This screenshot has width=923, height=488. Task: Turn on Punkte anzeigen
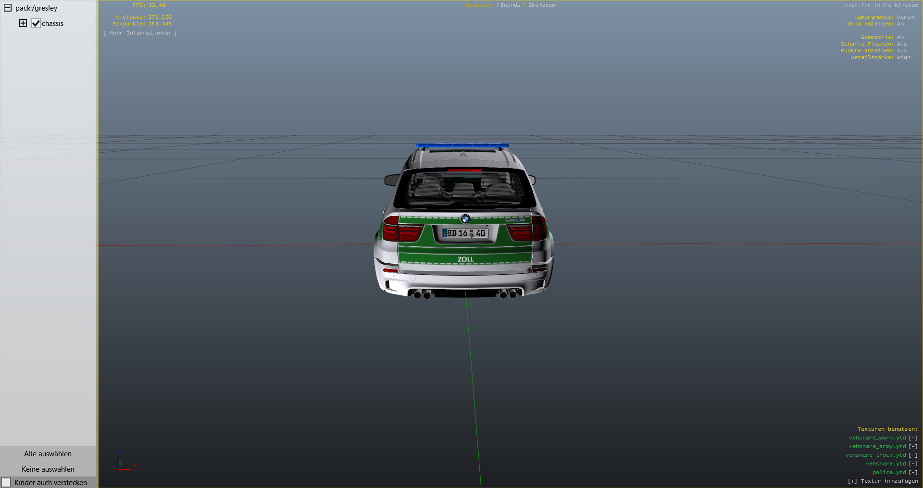click(x=901, y=51)
